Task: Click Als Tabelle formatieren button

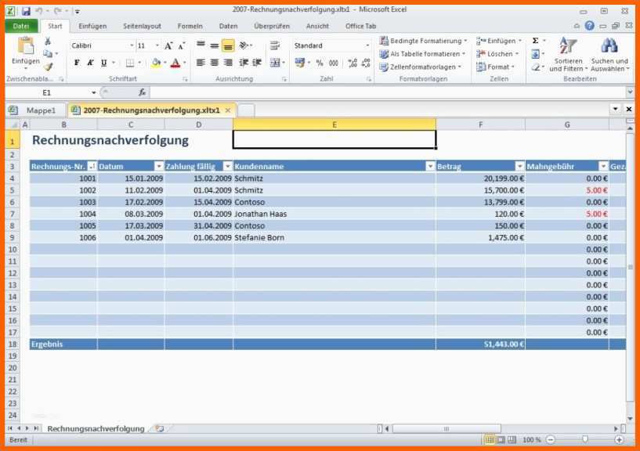Action: click(423, 54)
